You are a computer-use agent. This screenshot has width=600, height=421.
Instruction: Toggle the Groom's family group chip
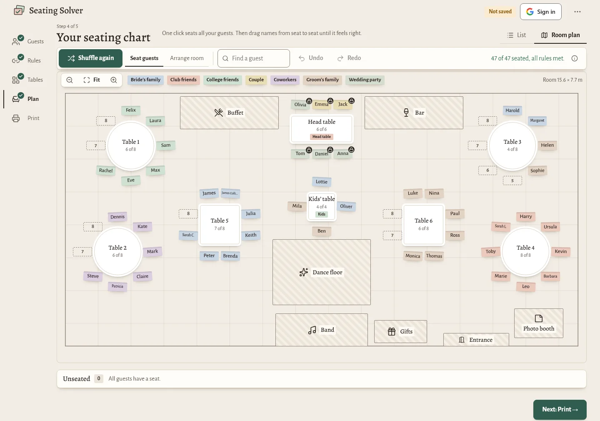click(322, 80)
